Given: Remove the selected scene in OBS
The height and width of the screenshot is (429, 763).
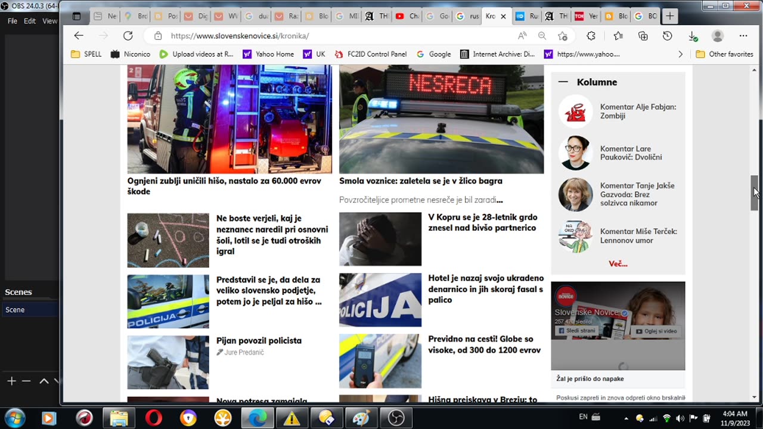Looking at the screenshot, I should [26, 381].
